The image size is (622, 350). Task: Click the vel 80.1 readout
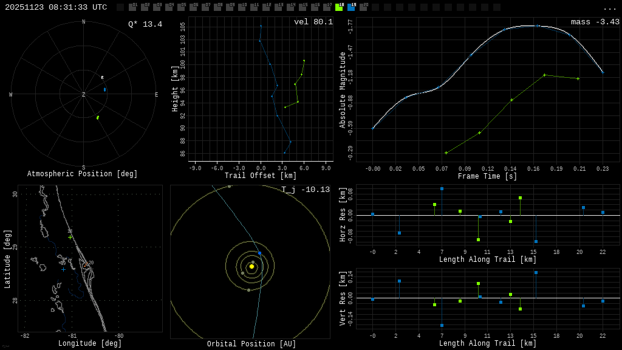[313, 22]
